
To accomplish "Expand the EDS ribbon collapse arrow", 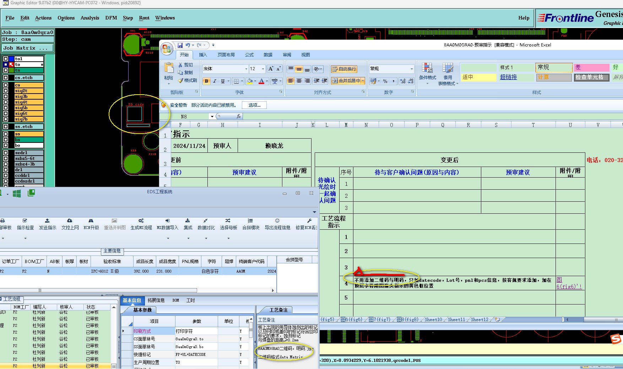I will [314, 212].
